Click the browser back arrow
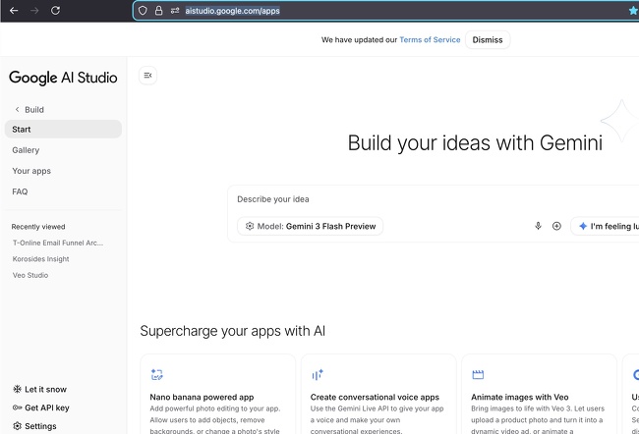The height and width of the screenshot is (434, 639). tap(13, 10)
